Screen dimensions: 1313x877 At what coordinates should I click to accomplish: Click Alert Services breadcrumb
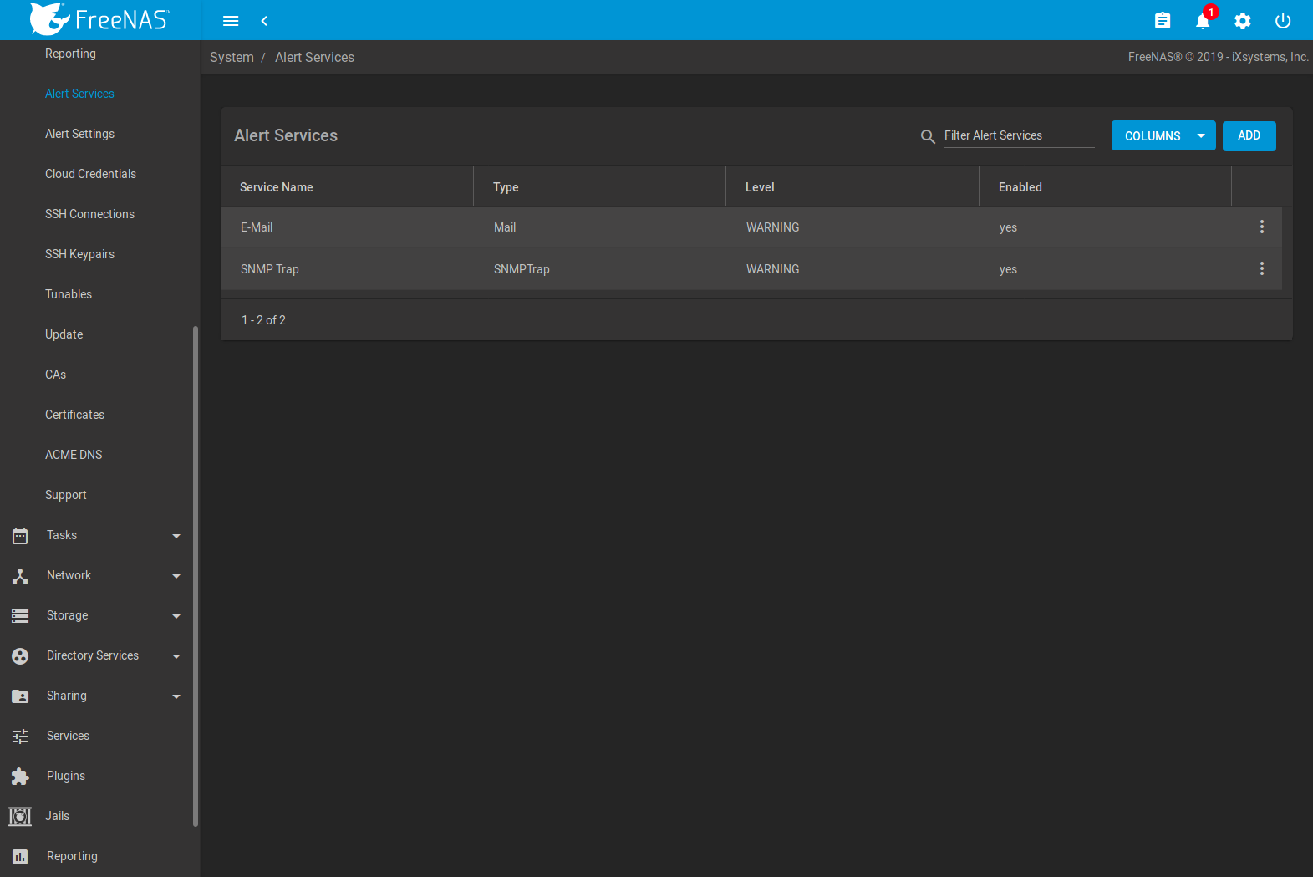tap(314, 57)
